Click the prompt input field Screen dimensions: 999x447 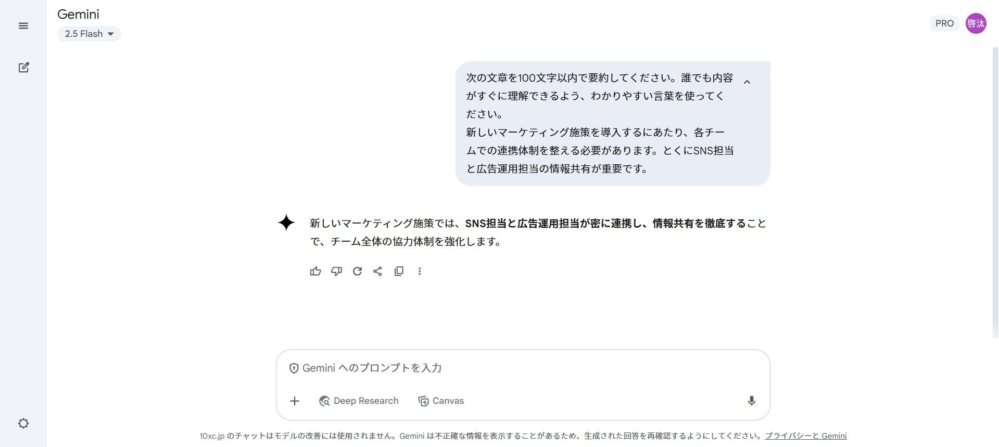(x=521, y=367)
